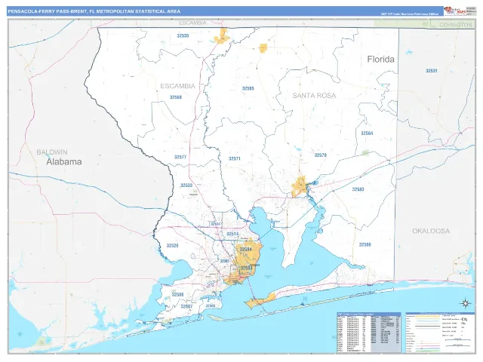
Task: Click the SANTA ROSA county label
Action: click(314, 96)
